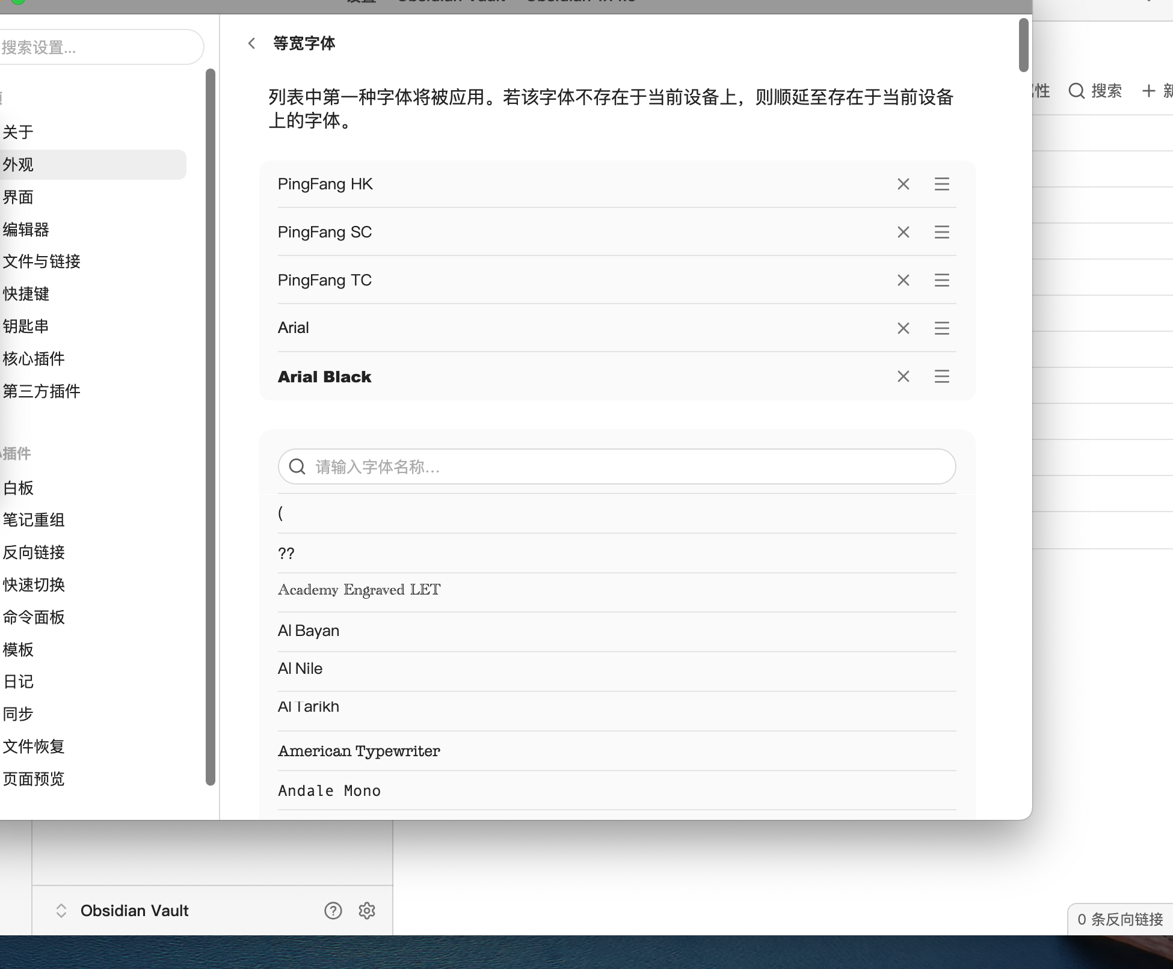Go back from the 等宽字体 page
The width and height of the screenshot is (1173, 969).
coord(251,43)
